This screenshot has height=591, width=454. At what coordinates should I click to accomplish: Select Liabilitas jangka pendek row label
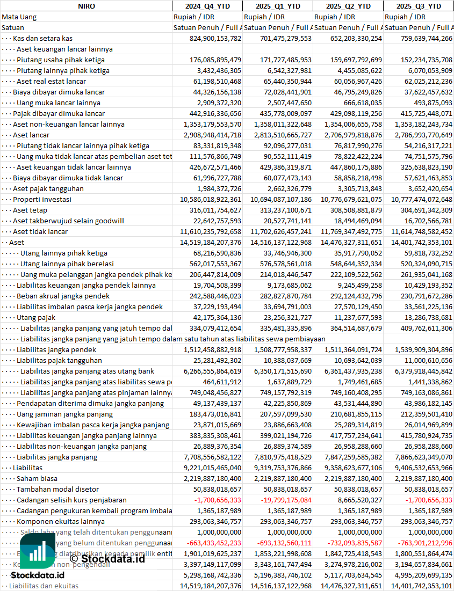(56, 350)
